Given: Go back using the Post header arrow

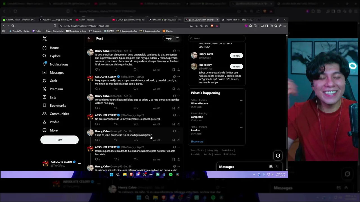Looking at the screenshot, I should pos(89,38).
